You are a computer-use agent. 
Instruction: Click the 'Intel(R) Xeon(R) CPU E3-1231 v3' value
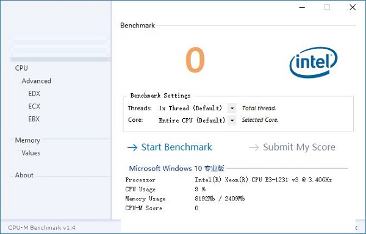264,180
